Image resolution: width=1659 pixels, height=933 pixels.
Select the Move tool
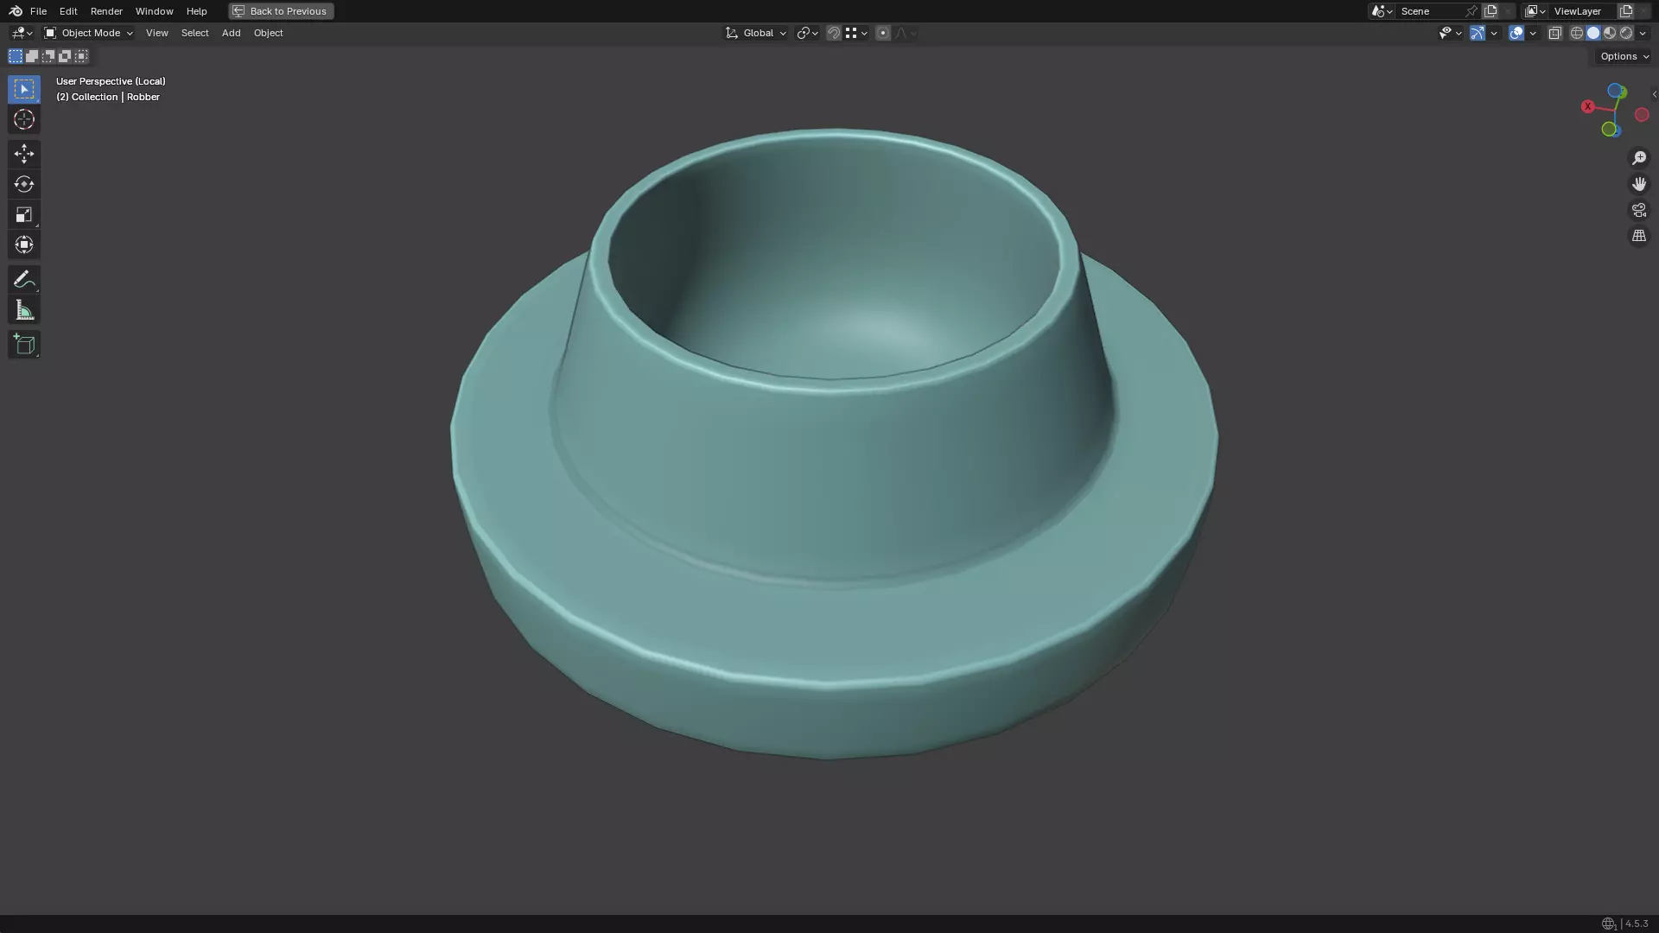(23, 154)
